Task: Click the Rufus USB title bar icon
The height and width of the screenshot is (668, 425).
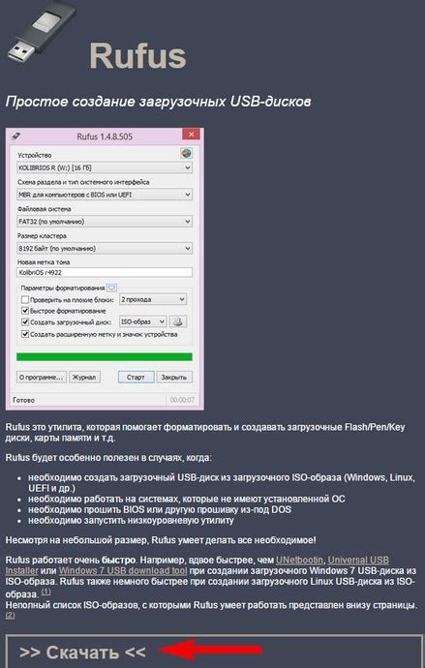Action: [15, 137]
